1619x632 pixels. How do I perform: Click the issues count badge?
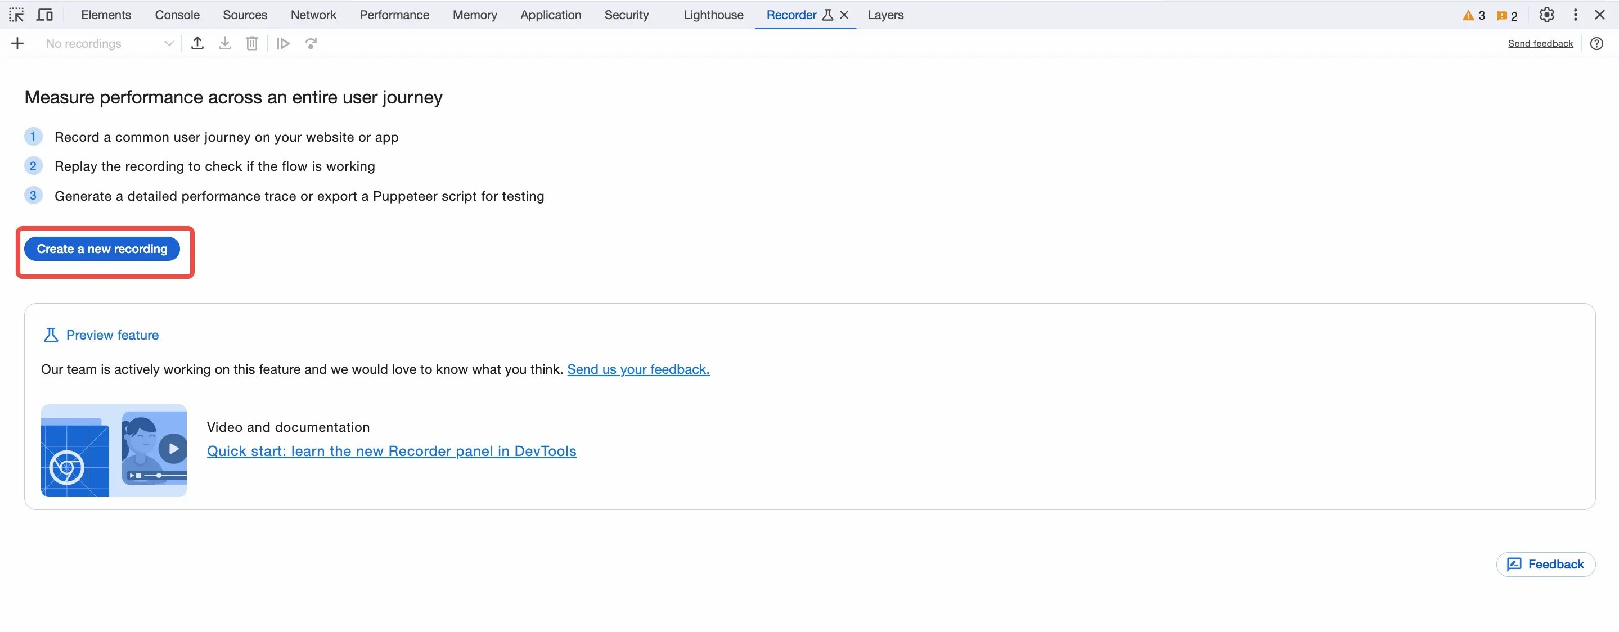pyautogui.click(x=1507, y=15)
